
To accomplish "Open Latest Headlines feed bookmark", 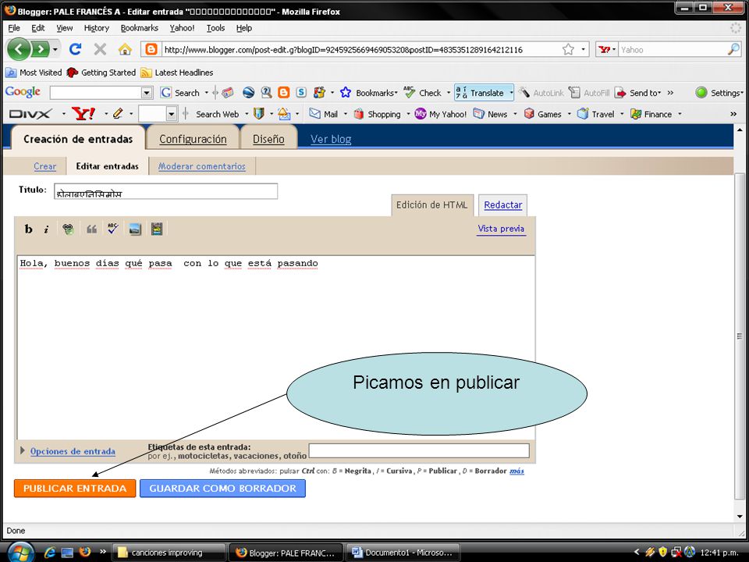I will coord(177,73).
